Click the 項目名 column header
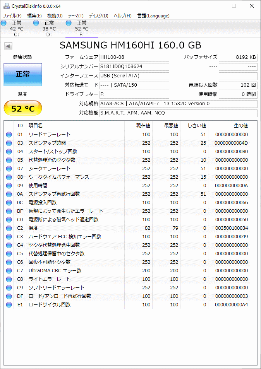The height and width of the screenshot is (369, 261). tap(36, 126)
